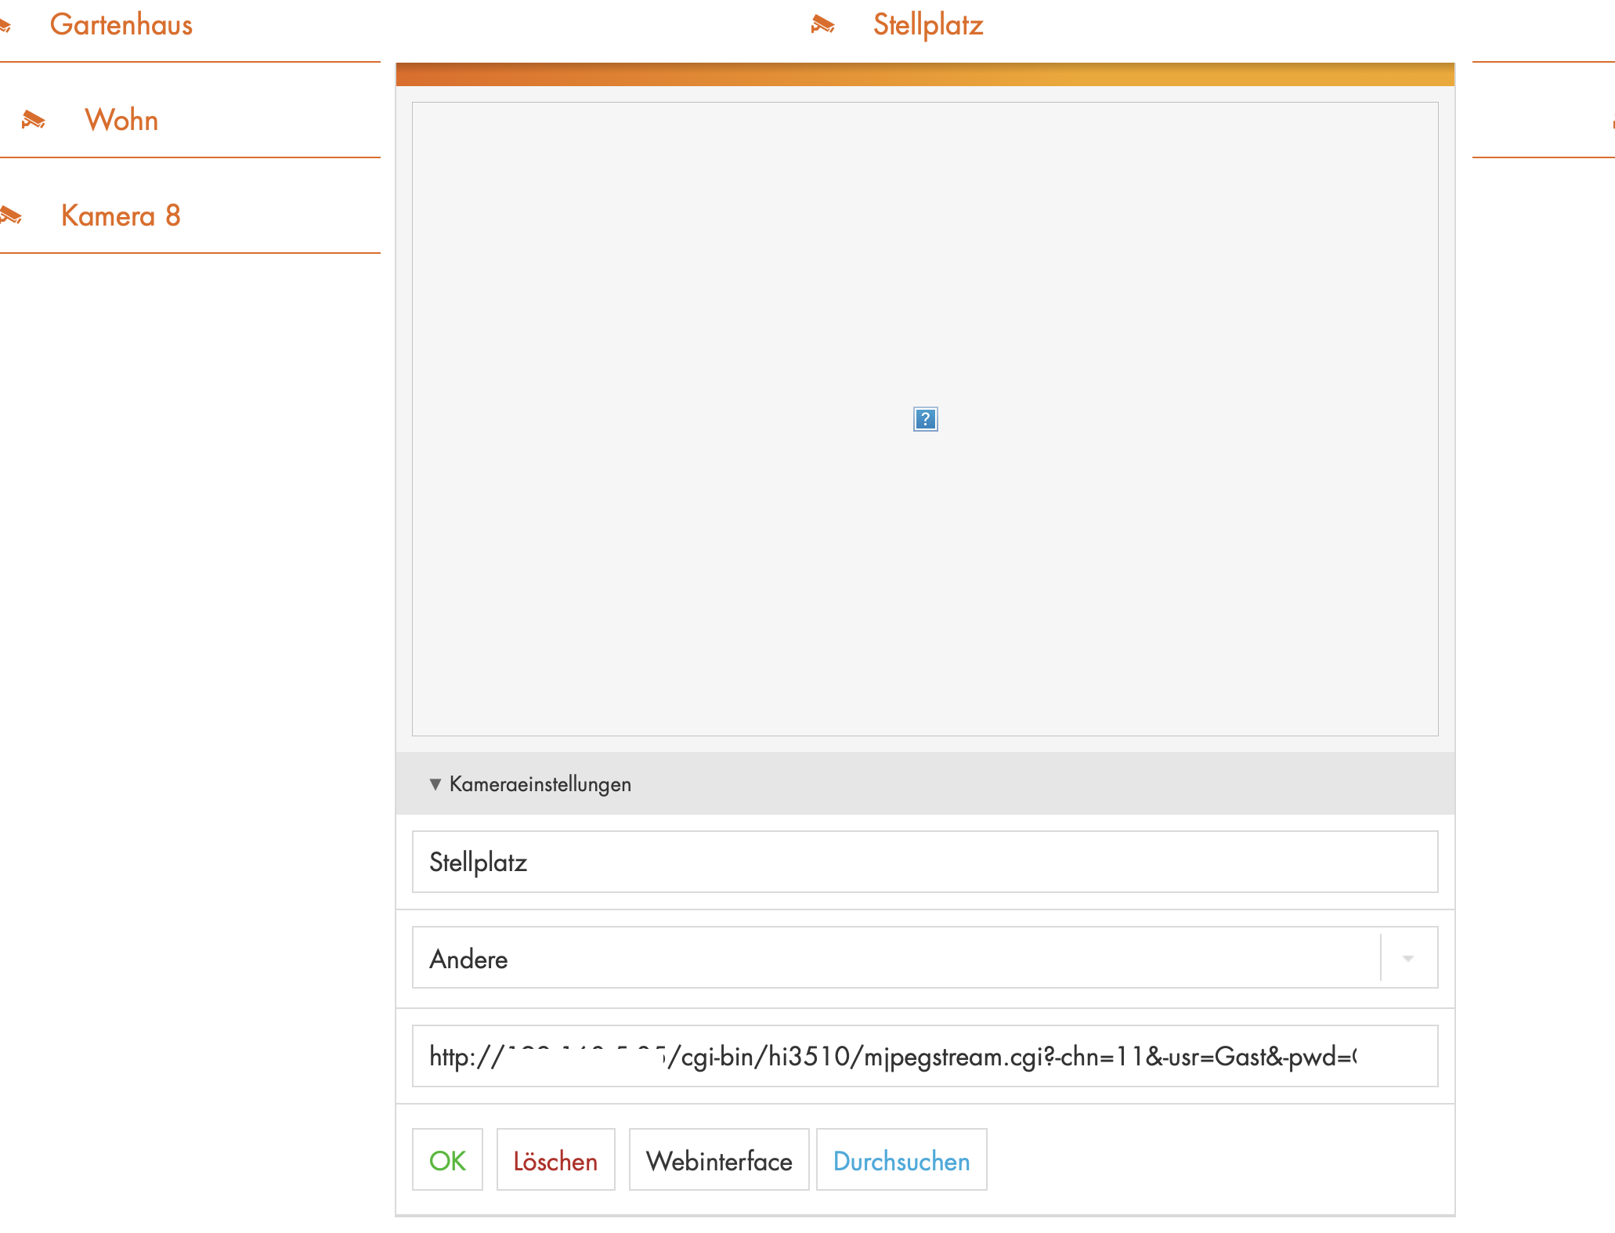Click the small arrow on Andere dropdown
The image size is (1615, 1233).
[x=1407, y=958]
